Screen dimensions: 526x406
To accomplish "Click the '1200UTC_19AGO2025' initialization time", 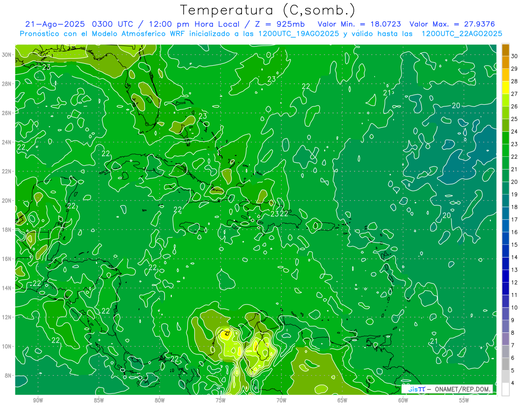I will pos(298,34).
